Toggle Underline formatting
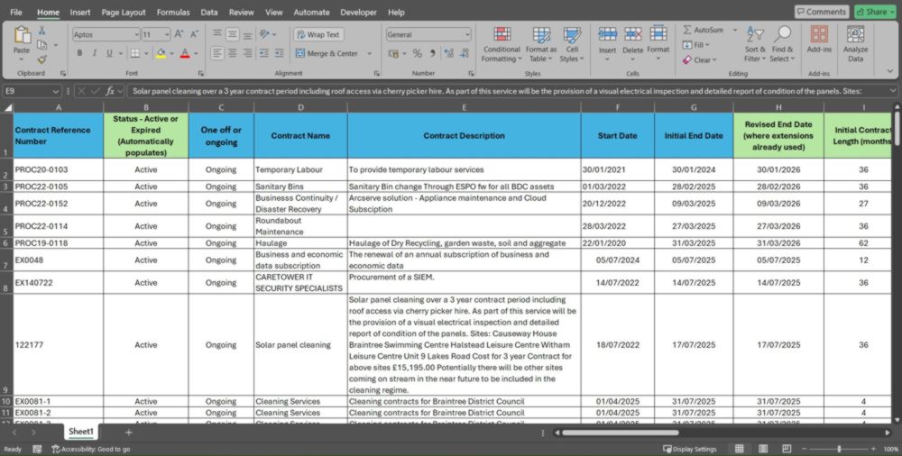The height and width of the screenshot is (456, 902). 109,53
